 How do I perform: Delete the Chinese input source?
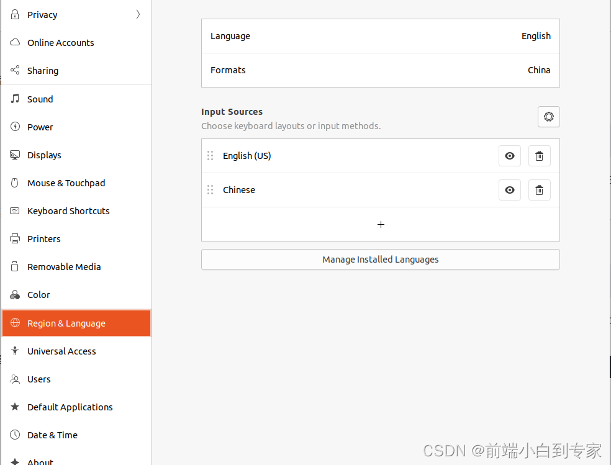coord(540,190)
